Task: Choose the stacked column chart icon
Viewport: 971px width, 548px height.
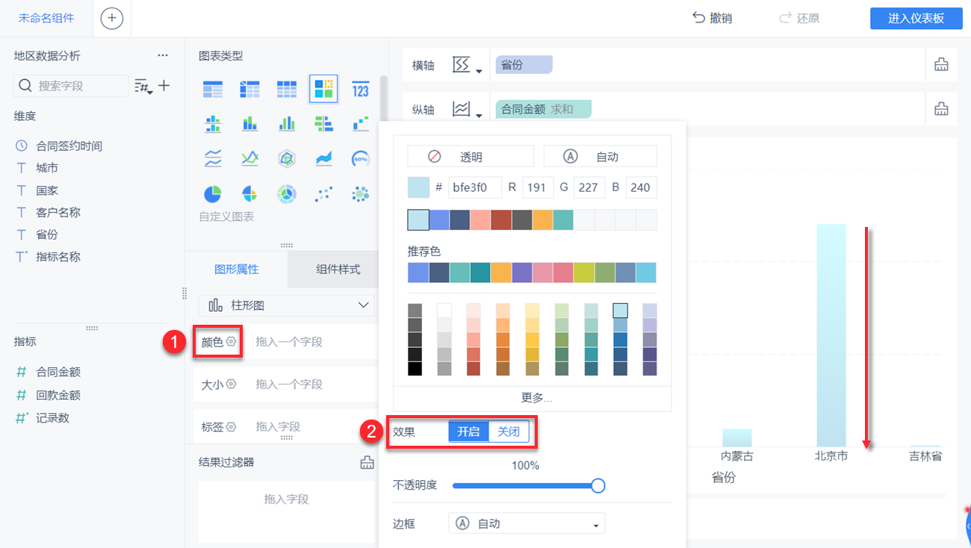Action: click(x=249, y=123)
